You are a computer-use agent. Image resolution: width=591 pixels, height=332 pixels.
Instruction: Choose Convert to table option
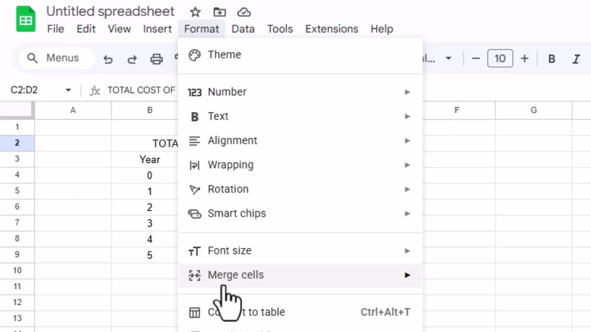click(x=300, y=312)
